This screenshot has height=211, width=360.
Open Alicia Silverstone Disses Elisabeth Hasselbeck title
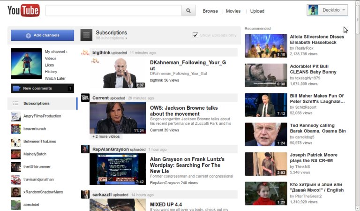[x=317, y=39]
